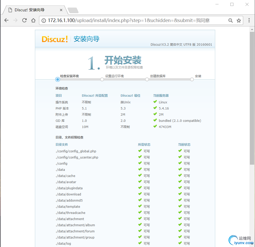Reload the install page
Viewport: 255px width, 247px height.
click(24, 20)
